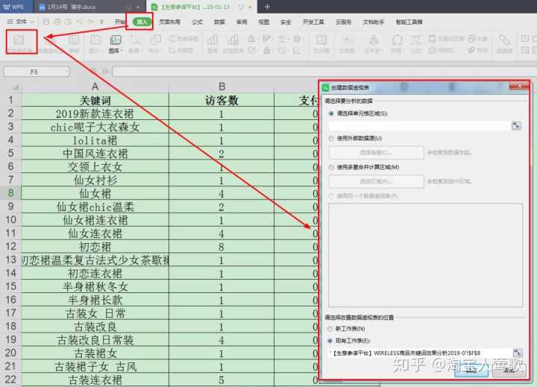Click the range picker icon beside the cell range field

point(515,126)
